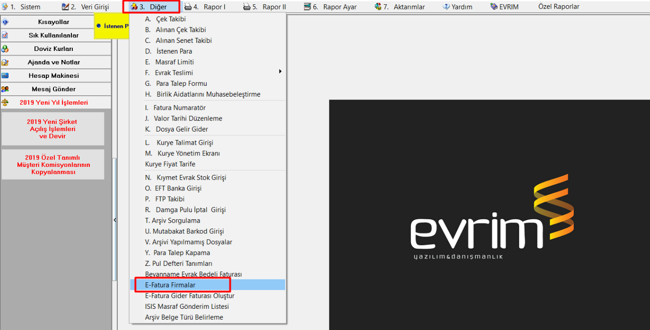
Task: Open FTP Takibi
Action: point(208,199)
